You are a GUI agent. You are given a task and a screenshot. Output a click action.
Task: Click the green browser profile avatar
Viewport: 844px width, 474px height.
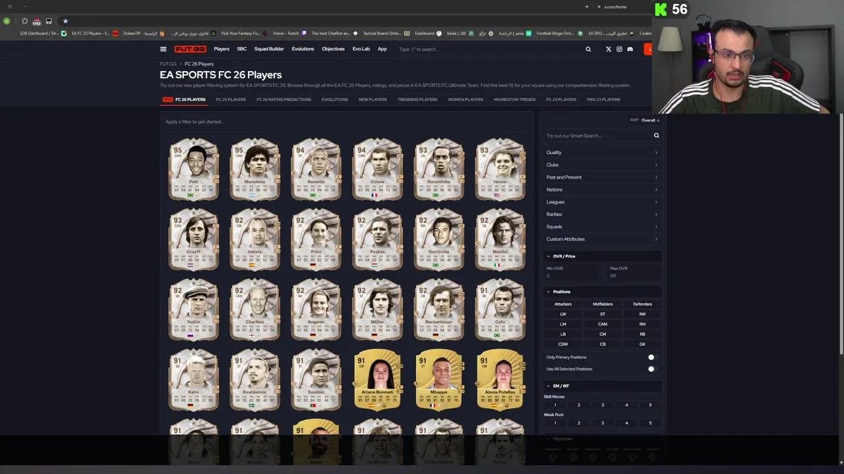(x=7, y=21)
